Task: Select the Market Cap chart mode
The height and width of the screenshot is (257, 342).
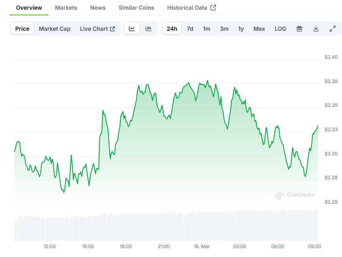Action: 55,29
